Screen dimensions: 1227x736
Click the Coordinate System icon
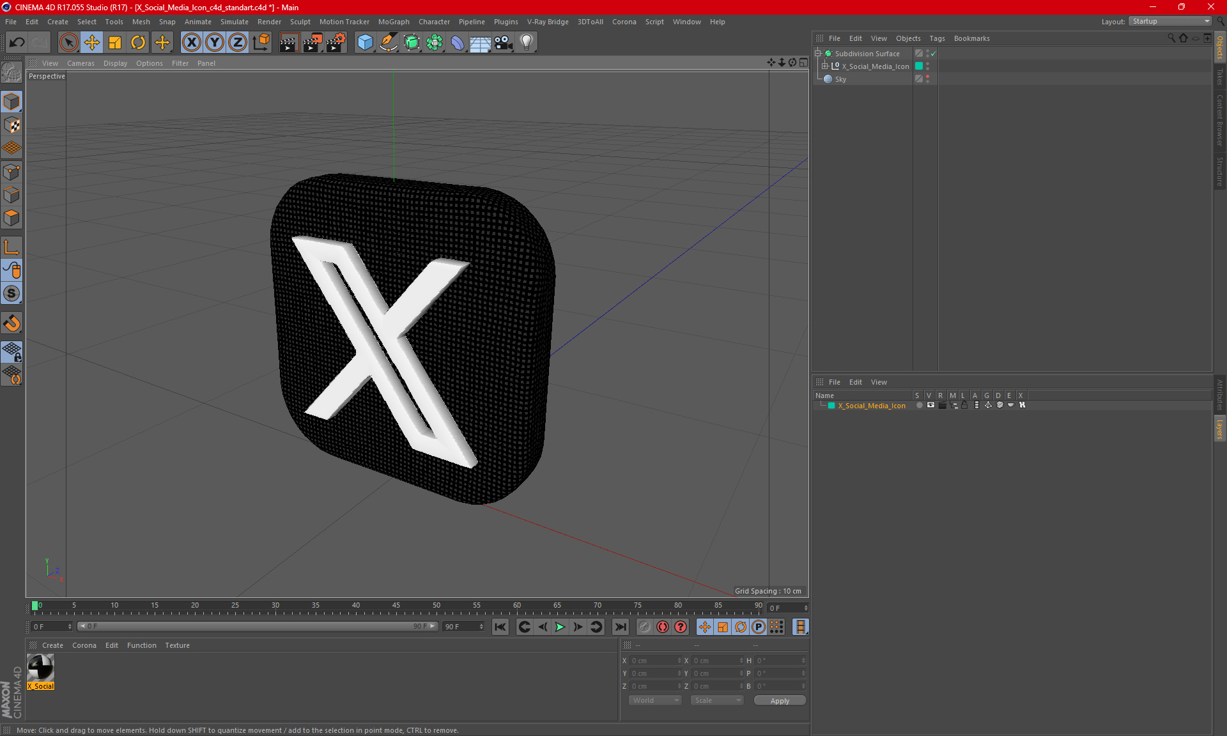261,43
